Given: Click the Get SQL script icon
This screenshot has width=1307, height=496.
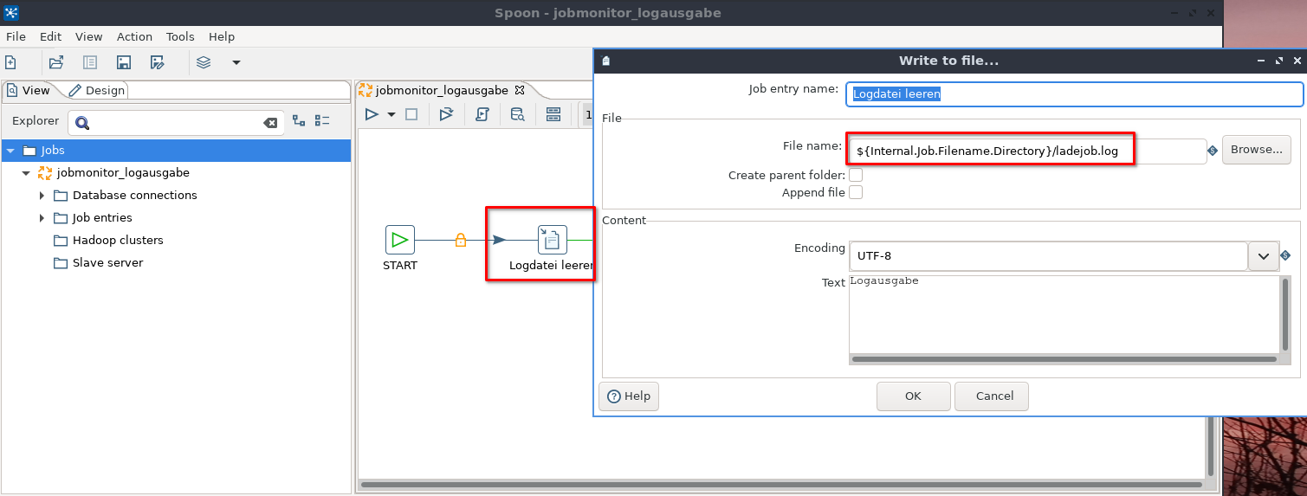Looking at the screenshot, I should coord(482,114).
